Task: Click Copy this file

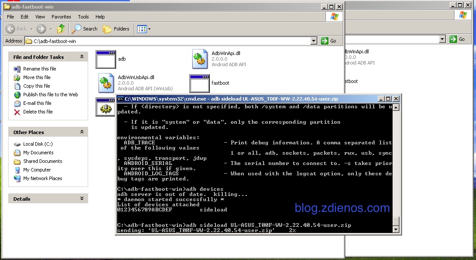Action: [37, 86]
